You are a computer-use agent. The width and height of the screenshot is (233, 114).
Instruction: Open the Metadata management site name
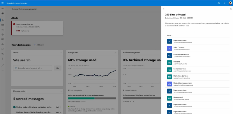183,83
